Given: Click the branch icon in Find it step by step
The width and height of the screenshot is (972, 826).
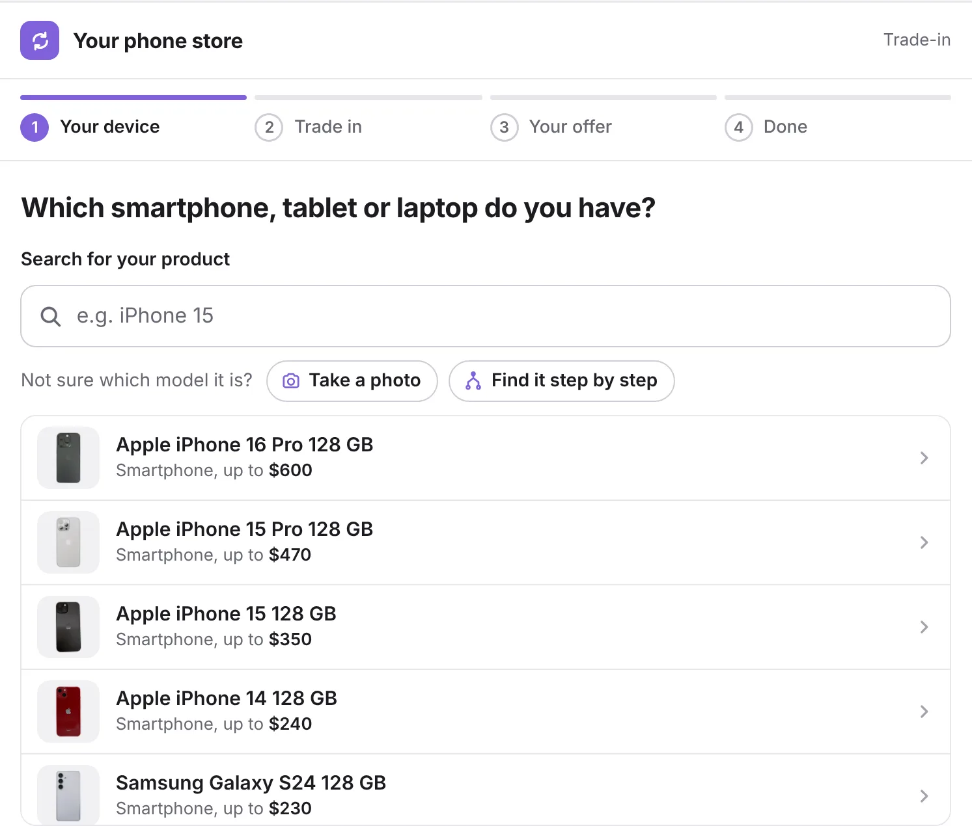Looking at the screenshot, I should point(473,381).
